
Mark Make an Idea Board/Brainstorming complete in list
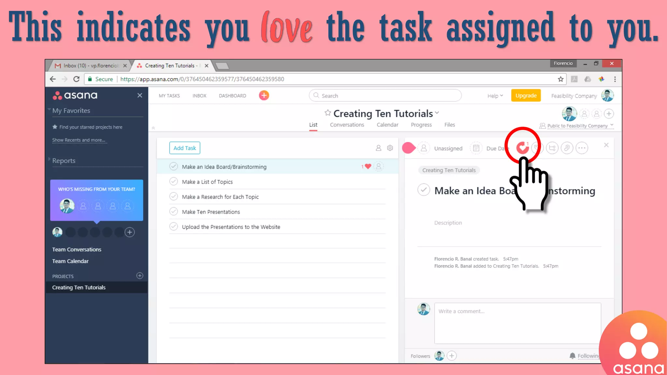(x=174, y=166)
